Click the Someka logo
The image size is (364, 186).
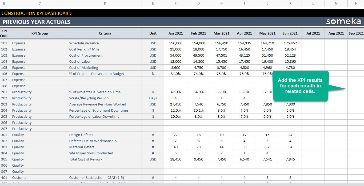tap(343, 21)
